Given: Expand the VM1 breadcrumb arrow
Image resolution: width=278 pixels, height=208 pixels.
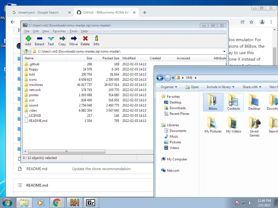Looking at the screenshot, I should 195,78.
